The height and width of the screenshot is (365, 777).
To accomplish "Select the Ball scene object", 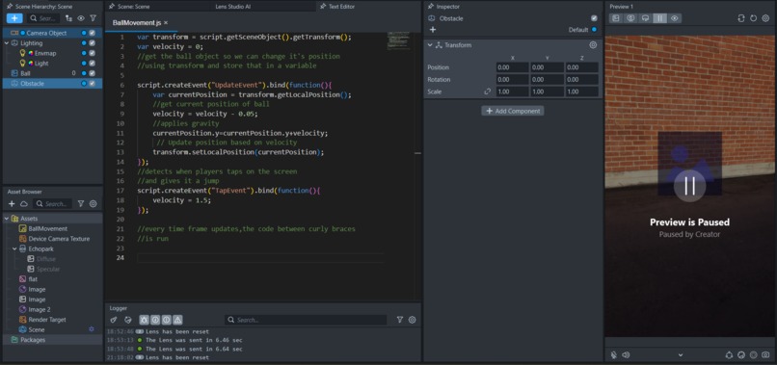I will pos(25,73).
